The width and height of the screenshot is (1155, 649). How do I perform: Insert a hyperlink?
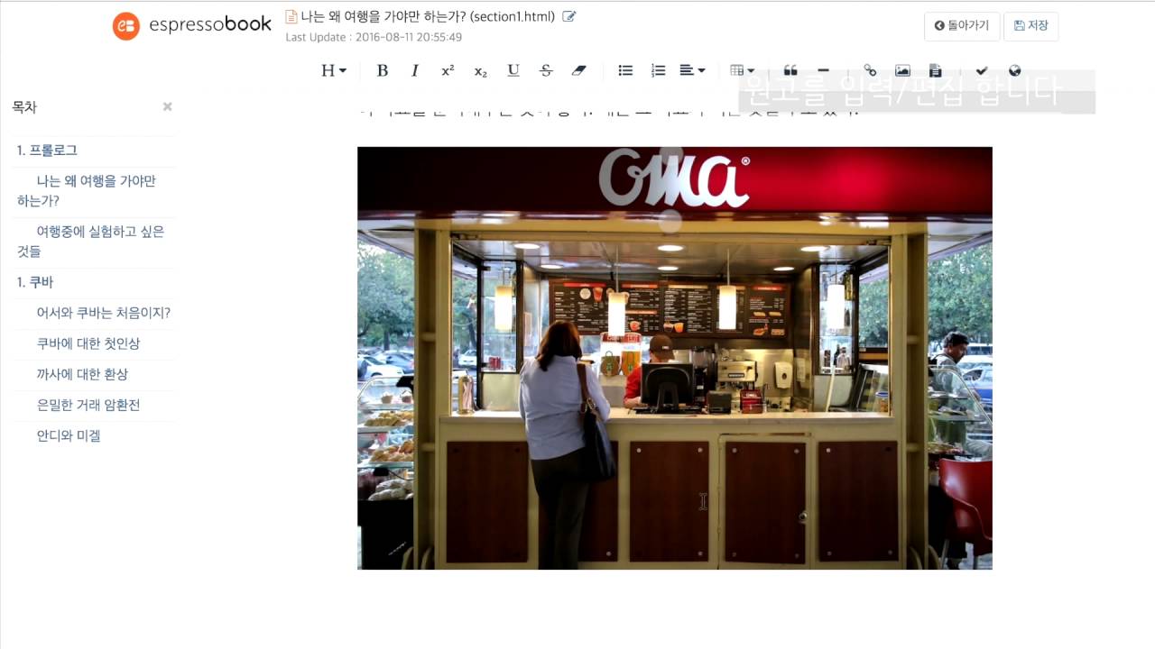point(870,70)
